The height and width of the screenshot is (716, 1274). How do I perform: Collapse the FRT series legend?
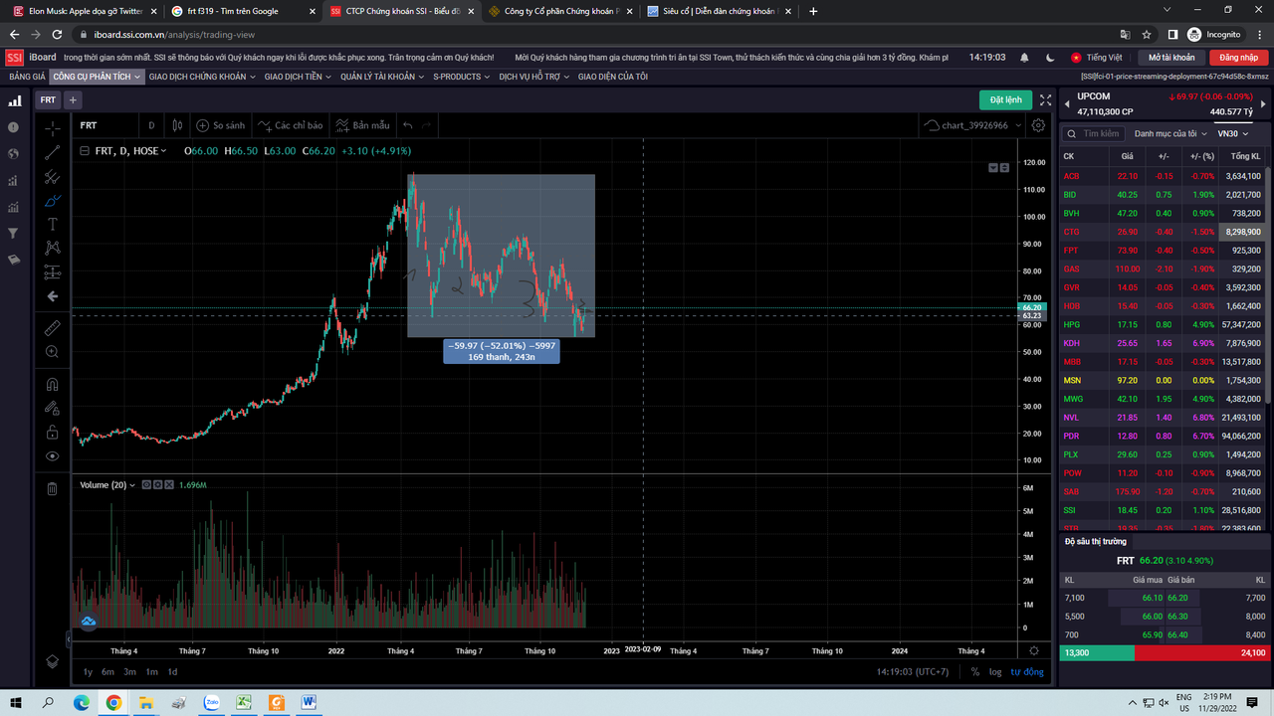point(85,151)
